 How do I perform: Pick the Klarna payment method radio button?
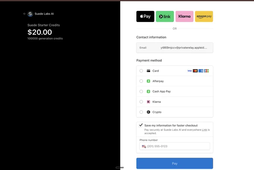pyautogui.click(x=141, y=102)
